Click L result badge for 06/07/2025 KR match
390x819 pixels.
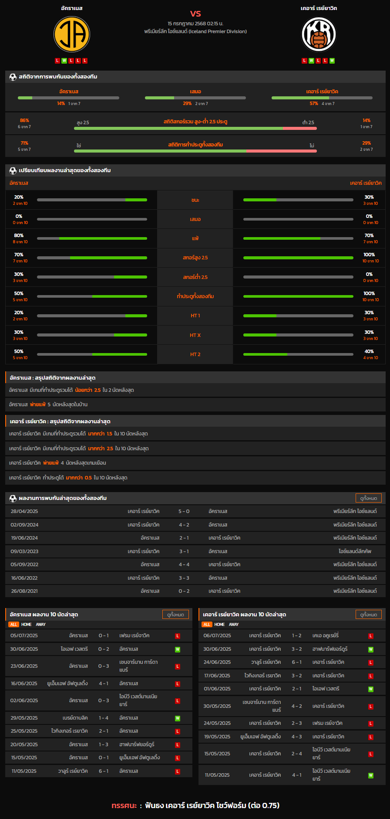pyautogui.click(x=371, y=636)
